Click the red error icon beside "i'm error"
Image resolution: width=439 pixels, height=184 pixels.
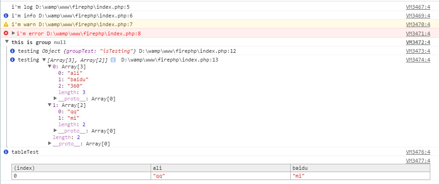[x=6, y=33]
